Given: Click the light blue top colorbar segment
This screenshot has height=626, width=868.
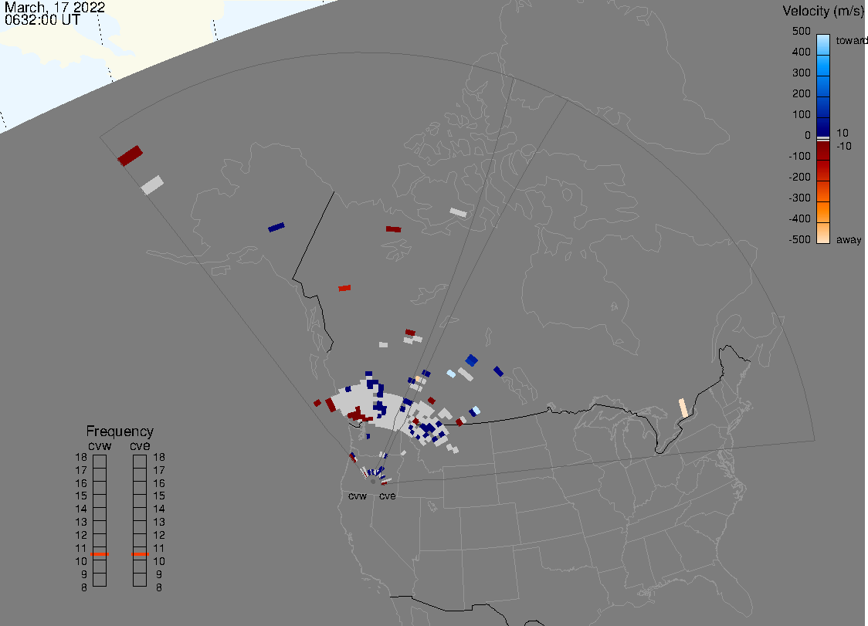Looking at the screenshot, I should tap(823, 45).
